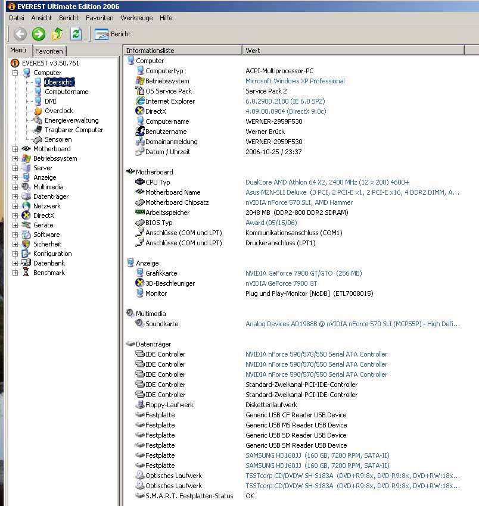Click the Netzwerk globe icon in tree
Viewport: 479px width, 506px height.
point(26,206)
